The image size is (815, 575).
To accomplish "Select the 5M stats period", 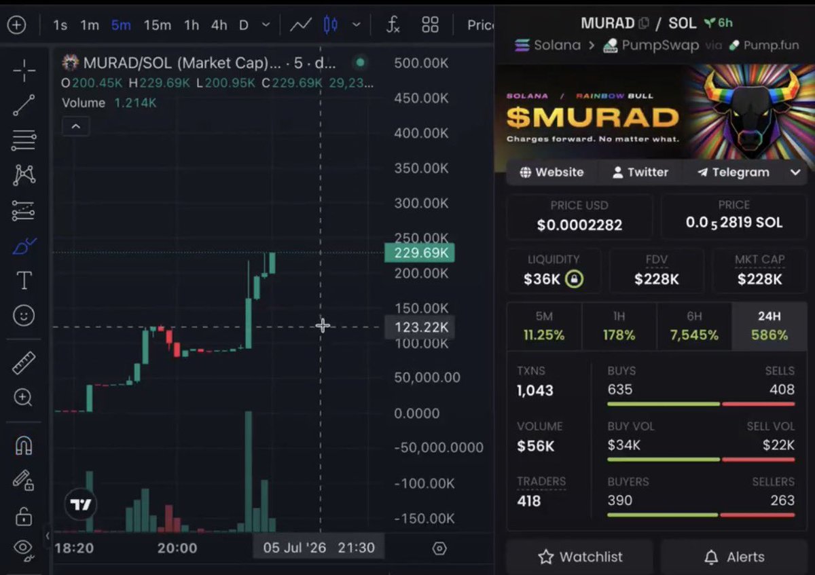I will pos(543,327).
